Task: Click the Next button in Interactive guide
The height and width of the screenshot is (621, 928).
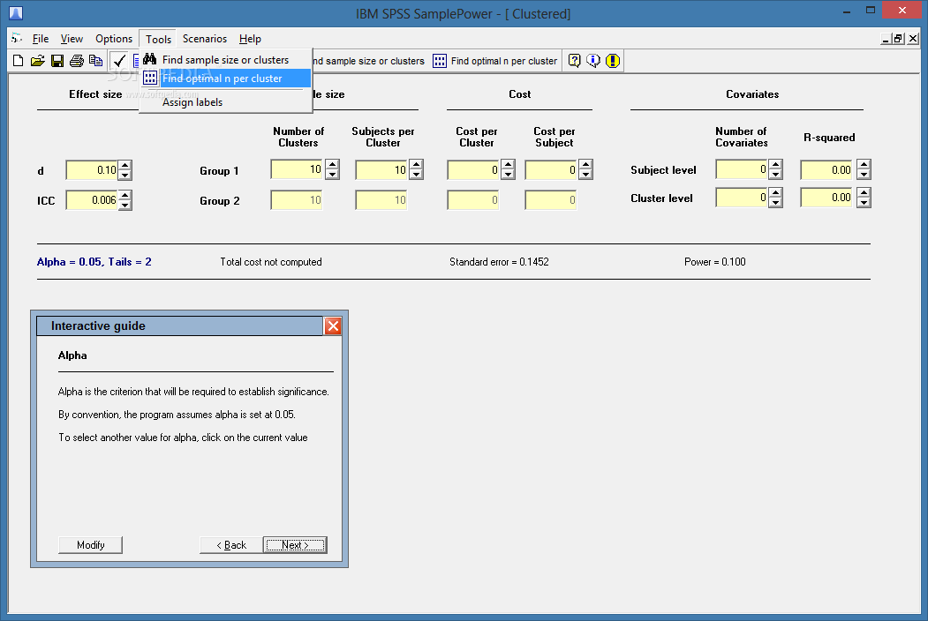Action: click(295, 545)
